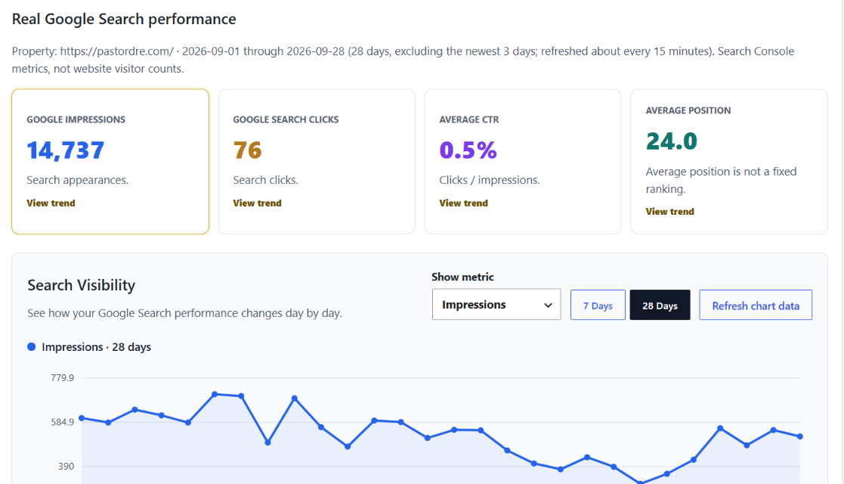This screenshot has width=844, height=484.
Task: Click the last data point on the chart
Action: click(800, 436)
